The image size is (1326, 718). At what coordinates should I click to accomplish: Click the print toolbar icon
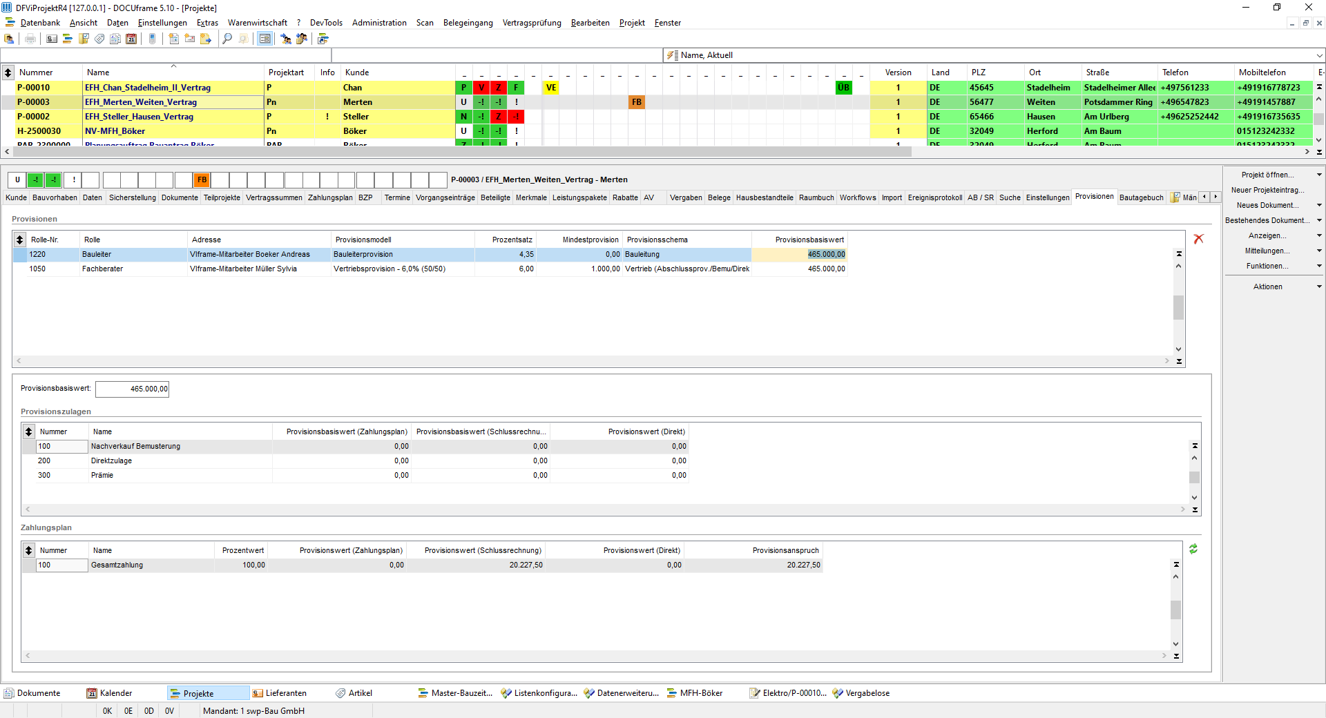30,39
